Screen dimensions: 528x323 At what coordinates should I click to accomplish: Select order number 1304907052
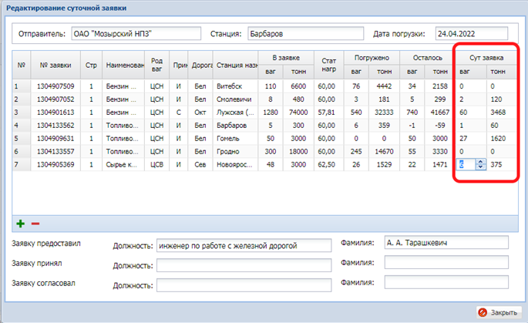click(x=55, y=99)
